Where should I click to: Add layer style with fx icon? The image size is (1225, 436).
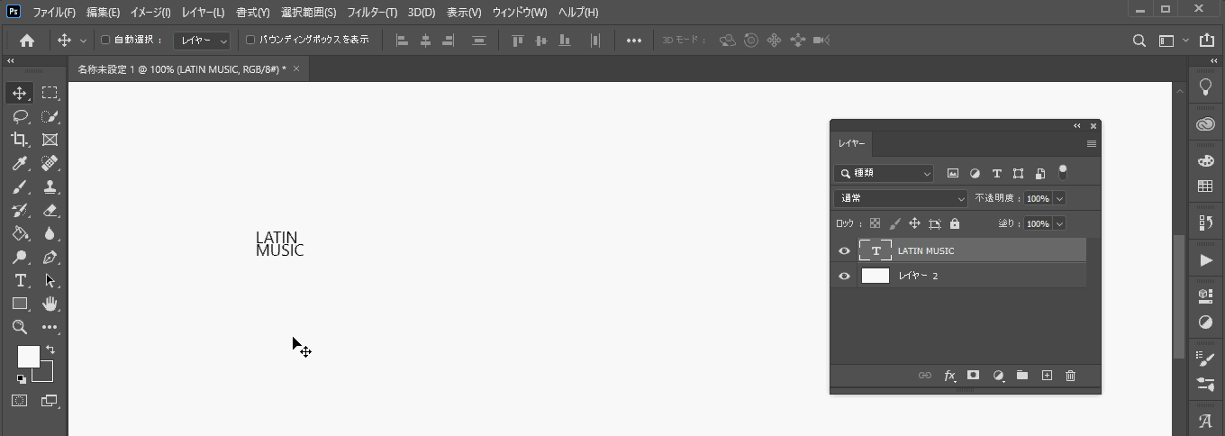pos(949,376)
